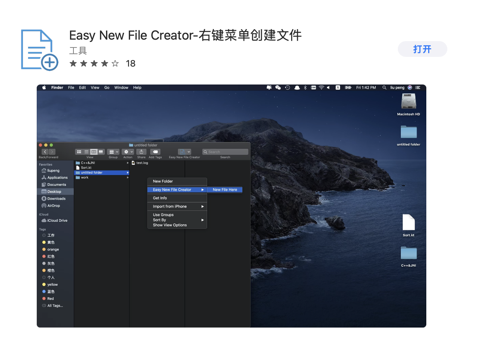481x347 pixels.
Task: Open the Apple menu in the menu bar
Action: (44, 87)
